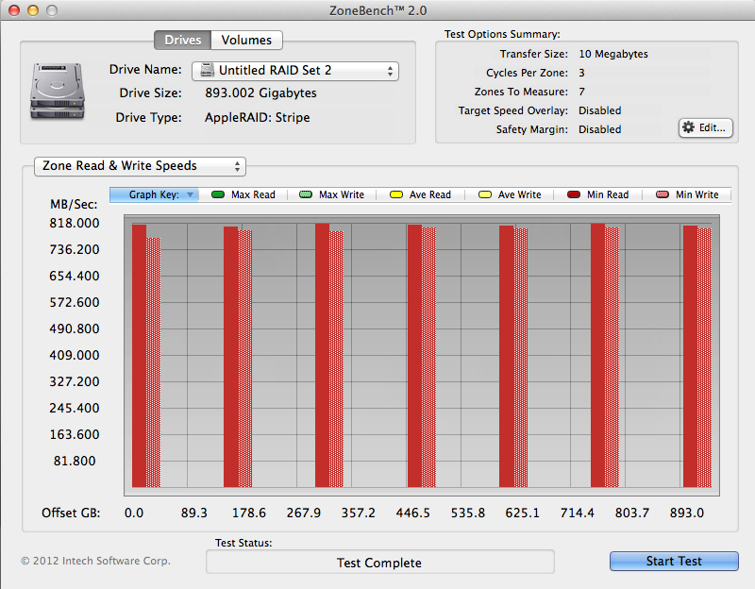Minimize the ZoneBench window

[x=32, y=9]
